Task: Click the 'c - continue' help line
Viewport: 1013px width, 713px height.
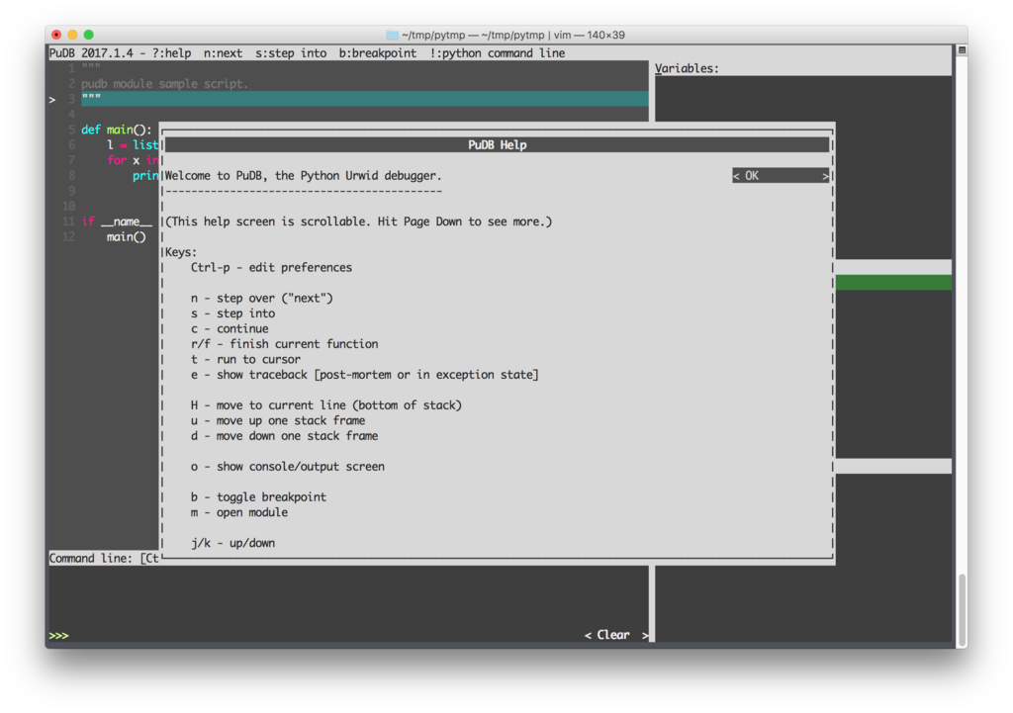Action: (x=230, y=328)
